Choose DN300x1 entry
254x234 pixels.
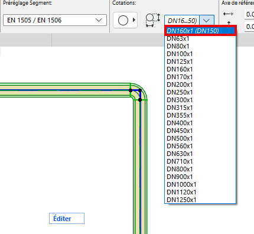200,100
